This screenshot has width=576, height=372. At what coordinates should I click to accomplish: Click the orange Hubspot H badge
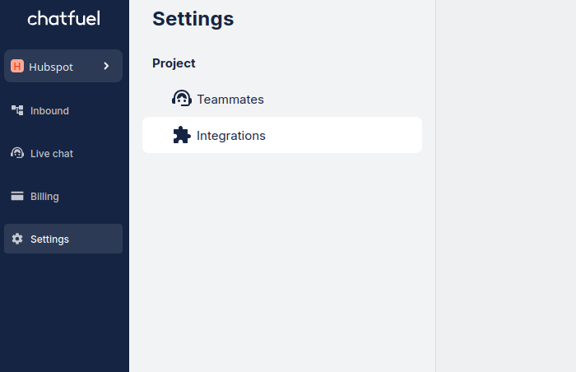pos(17,66)
